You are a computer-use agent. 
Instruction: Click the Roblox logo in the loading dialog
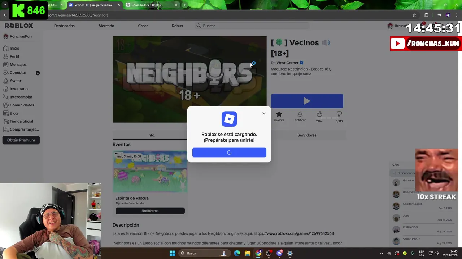coord(229,119)
